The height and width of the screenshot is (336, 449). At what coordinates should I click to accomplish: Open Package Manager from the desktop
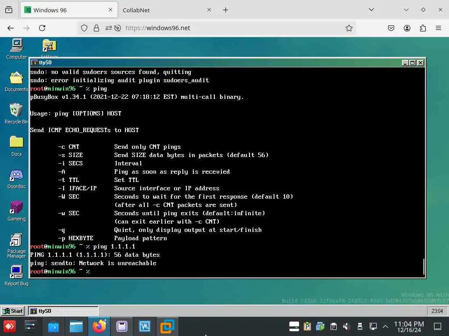point(16,245)
